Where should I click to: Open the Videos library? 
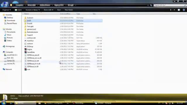pyautogui.click(x=9, y=41)
